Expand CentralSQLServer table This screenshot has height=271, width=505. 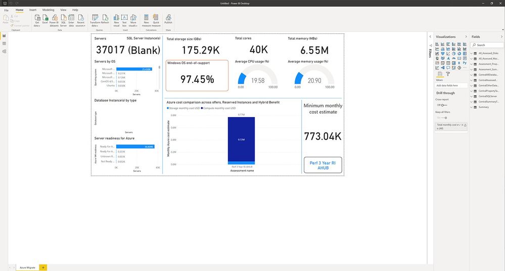click(472, 96)
